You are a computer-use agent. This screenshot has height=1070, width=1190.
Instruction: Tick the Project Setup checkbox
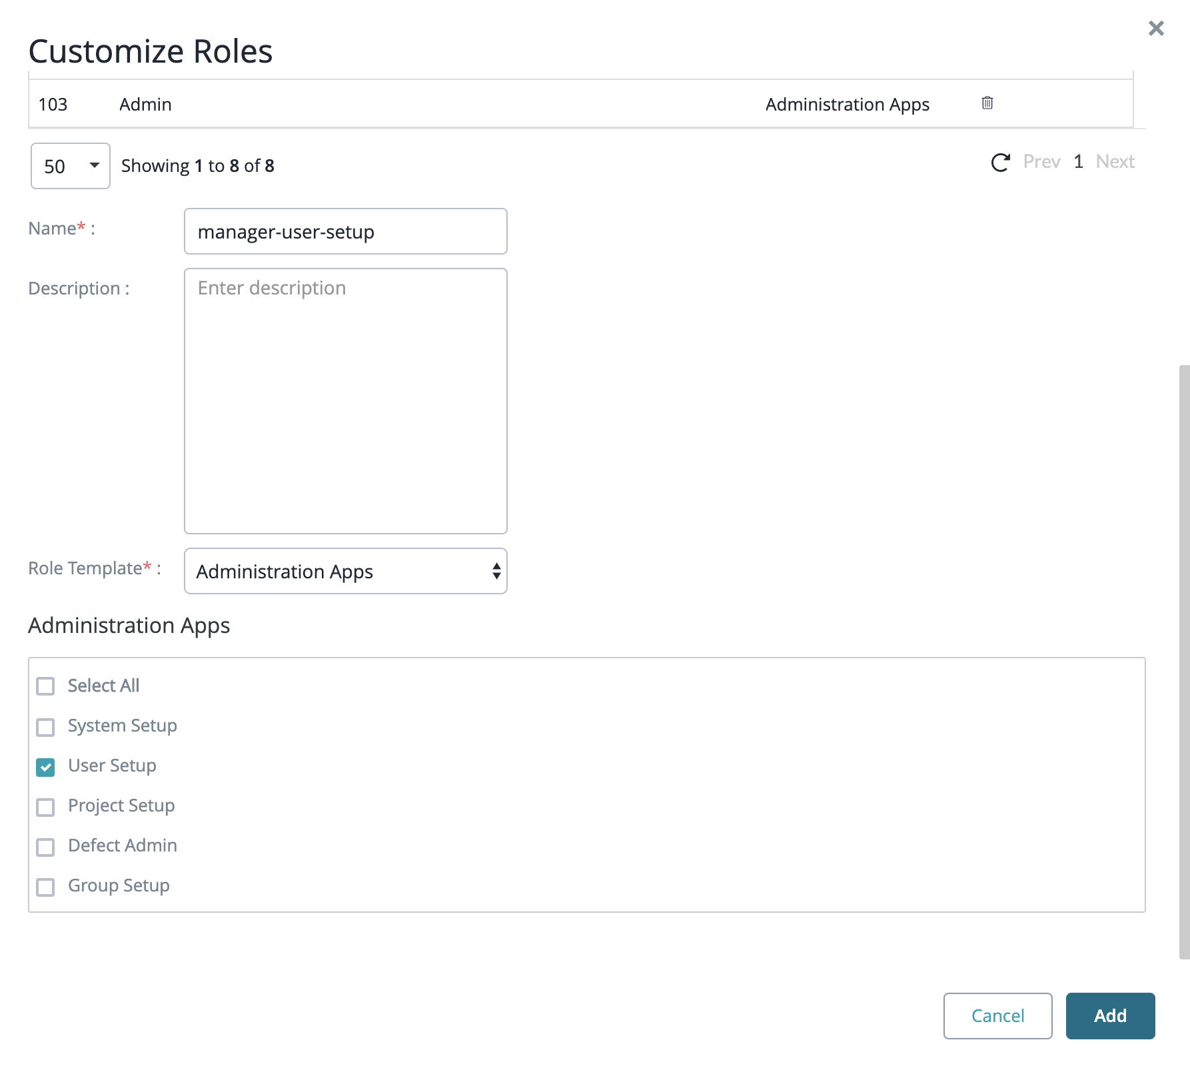pos(45,807)
